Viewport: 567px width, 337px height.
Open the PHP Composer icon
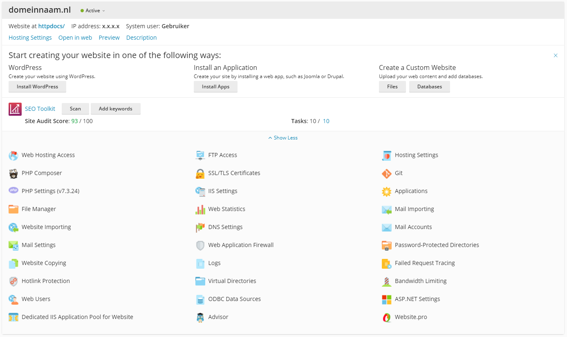13,173
